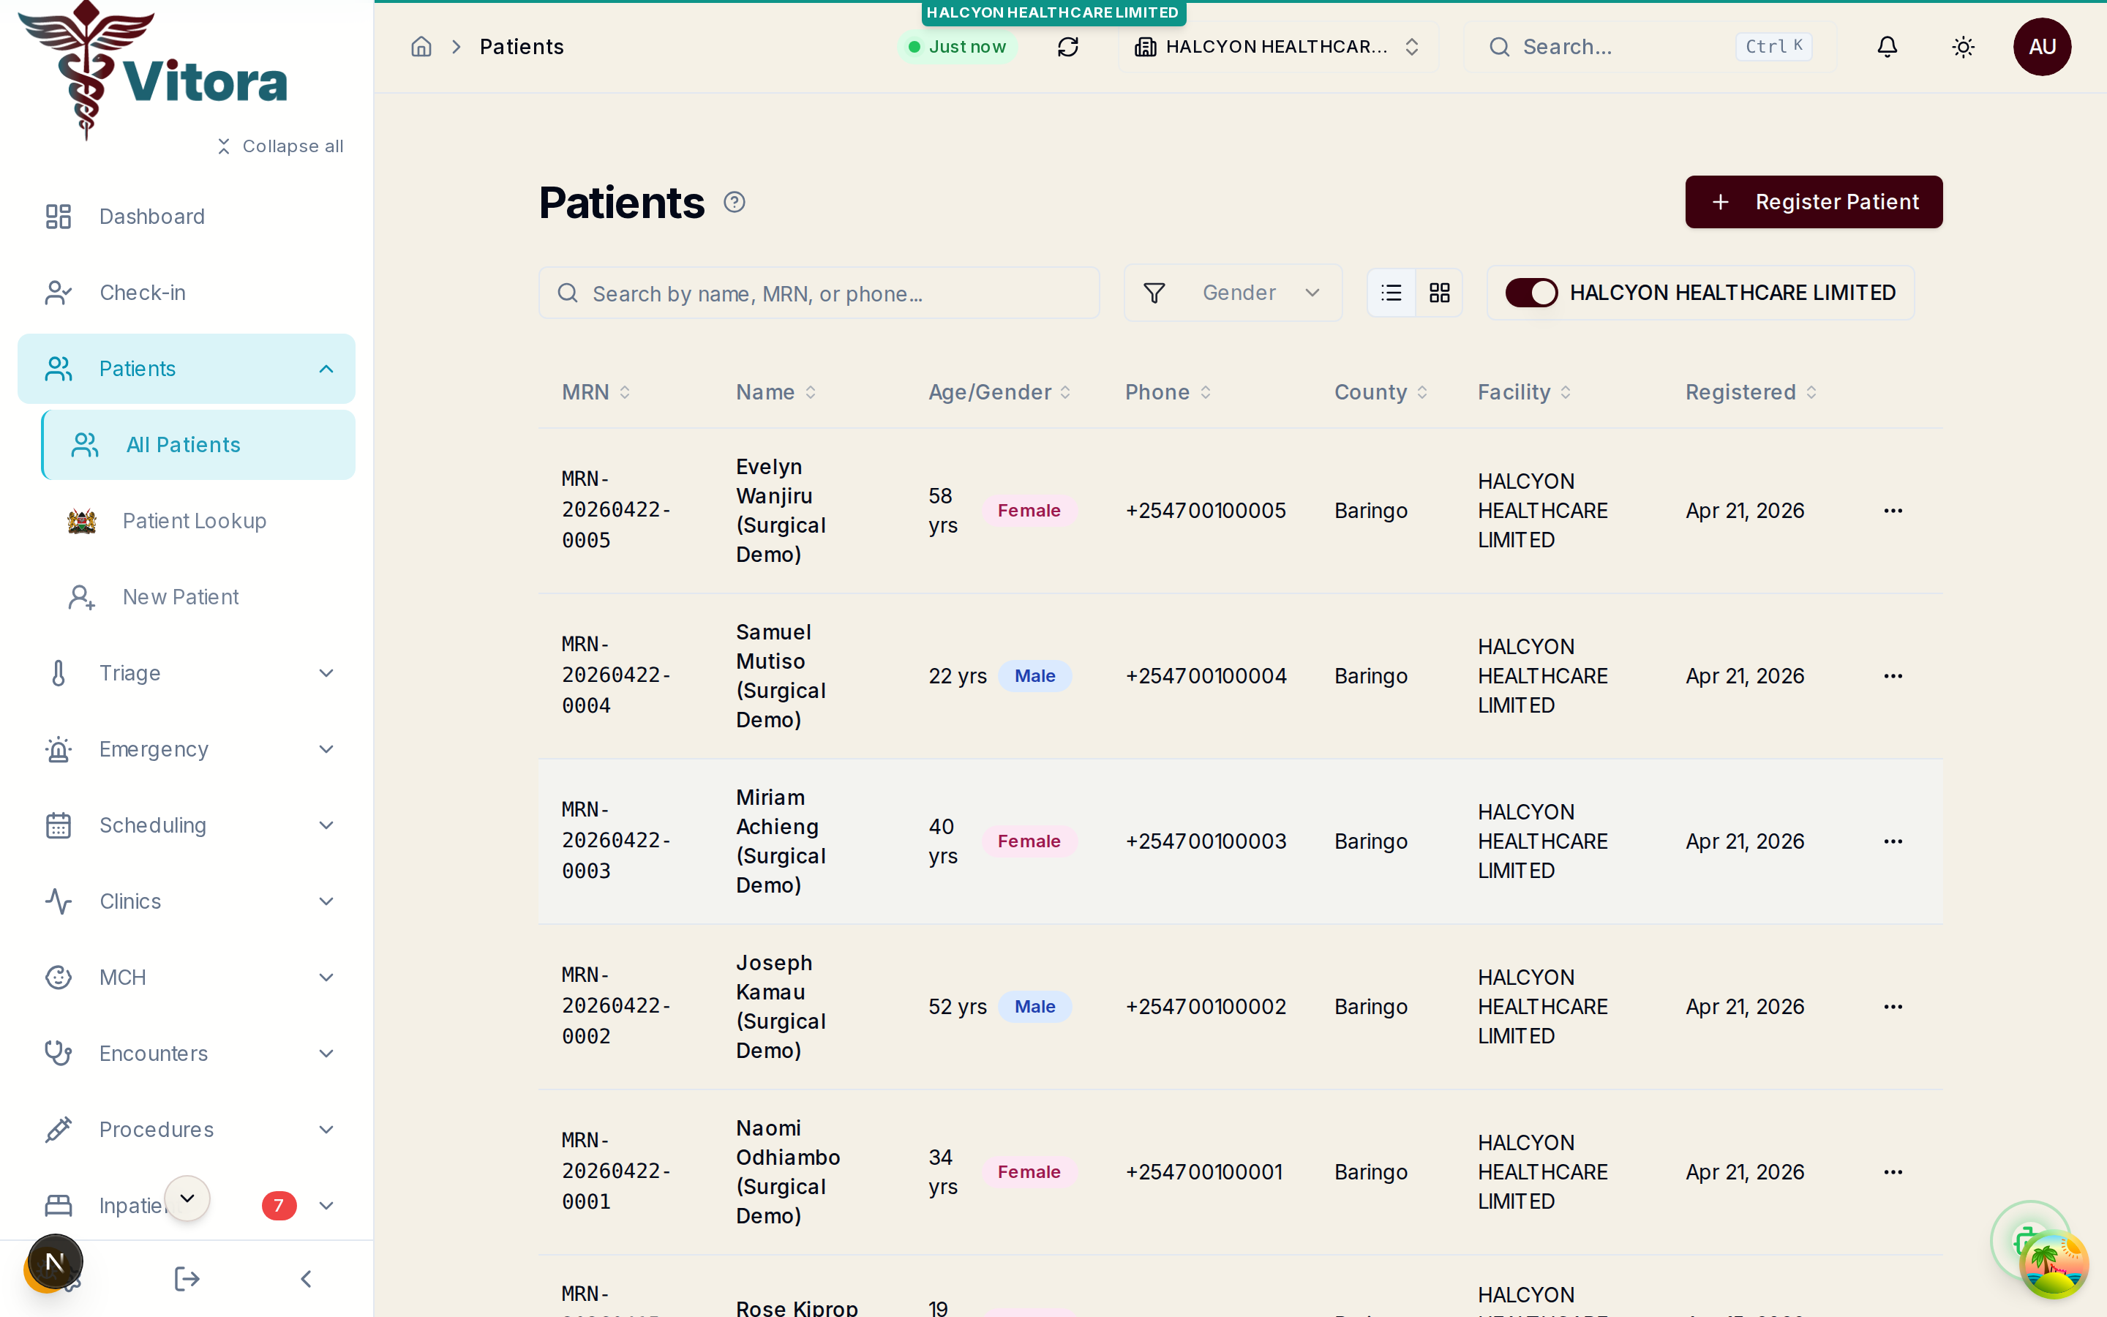Viewport: 2107px width, 1317px height.
Task: Click phone +254700100003
Action: coord(1206,841)
